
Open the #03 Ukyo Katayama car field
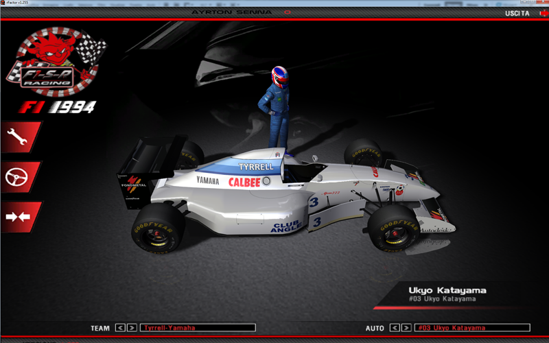(x=472, y=328)
